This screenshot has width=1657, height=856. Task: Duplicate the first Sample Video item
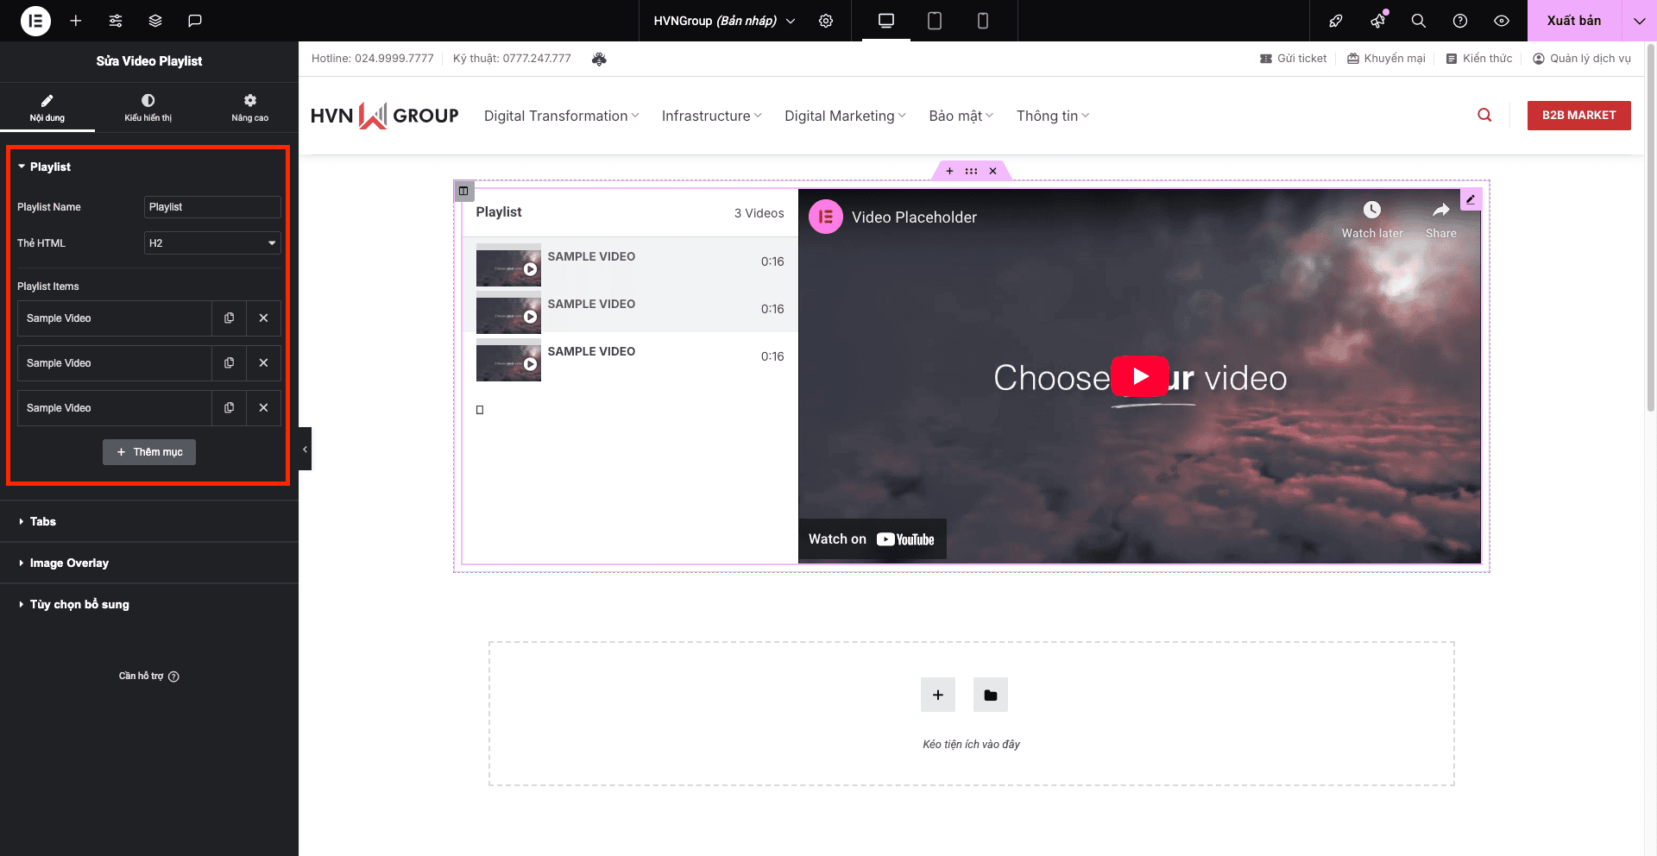click(x=229, y=318)
